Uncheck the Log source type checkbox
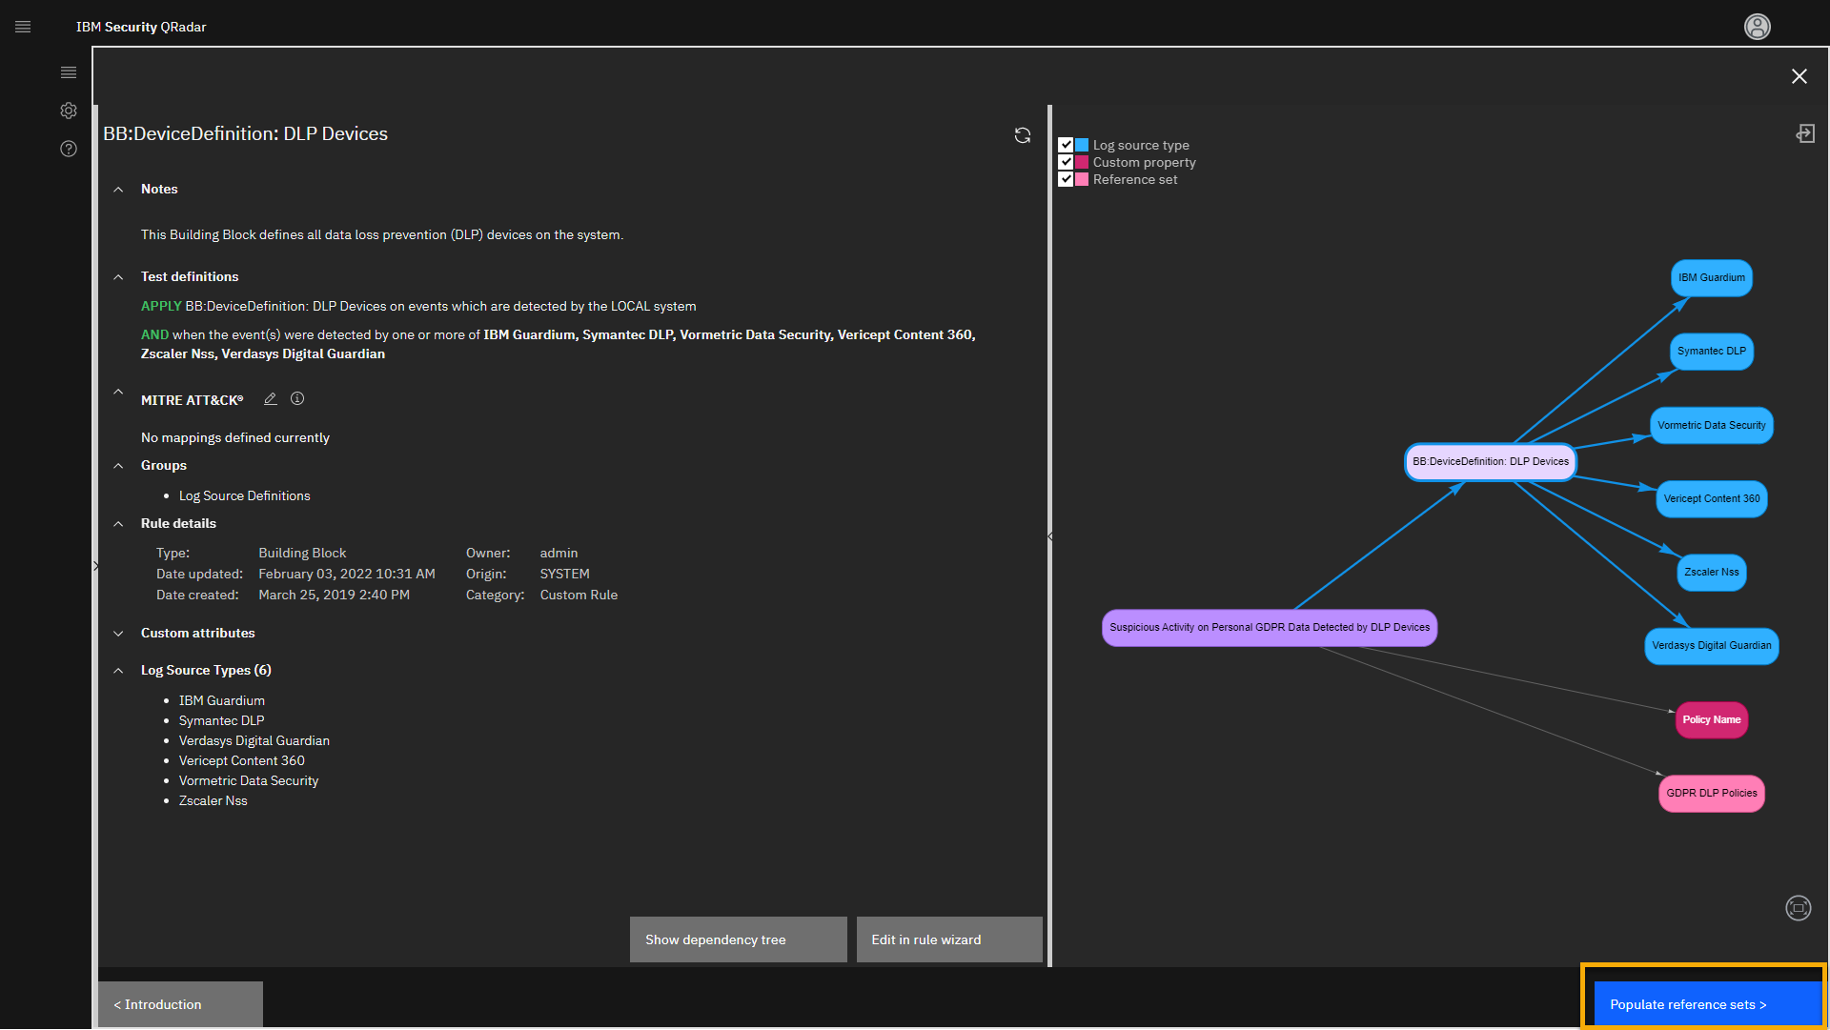The width and height of the screenshot is (1830, 1030). [1066, 145]
